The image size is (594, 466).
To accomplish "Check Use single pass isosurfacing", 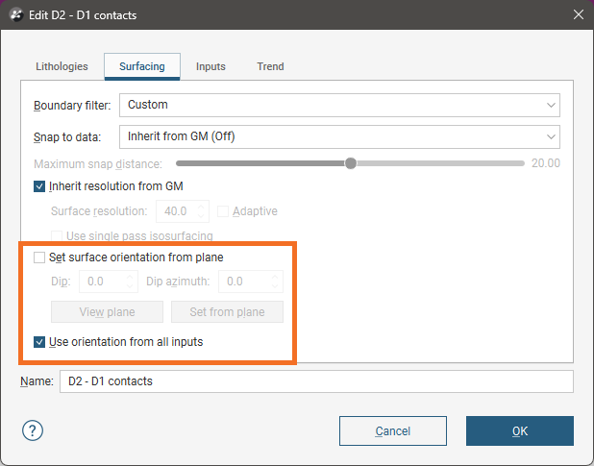I will pyautogui.click(x=58, y=235).
